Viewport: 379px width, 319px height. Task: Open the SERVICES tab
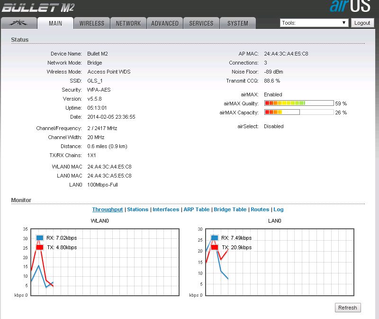pos(201,23)
